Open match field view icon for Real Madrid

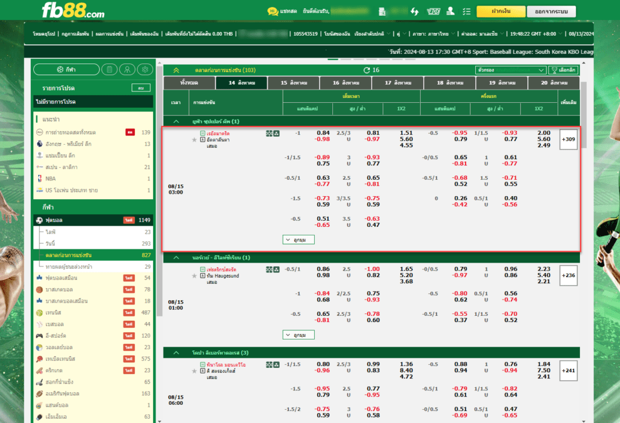(x=269, y=134)
